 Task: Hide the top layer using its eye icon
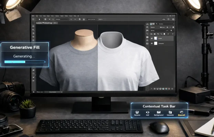tap(152, 38)
